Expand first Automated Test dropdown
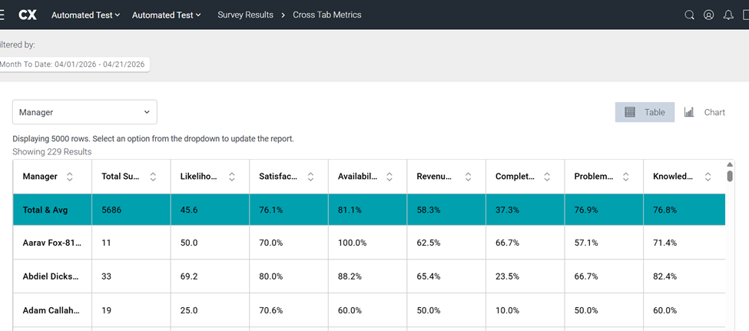Screen dimensions: 749x331 pyautogui.click(x=85, y=15)
